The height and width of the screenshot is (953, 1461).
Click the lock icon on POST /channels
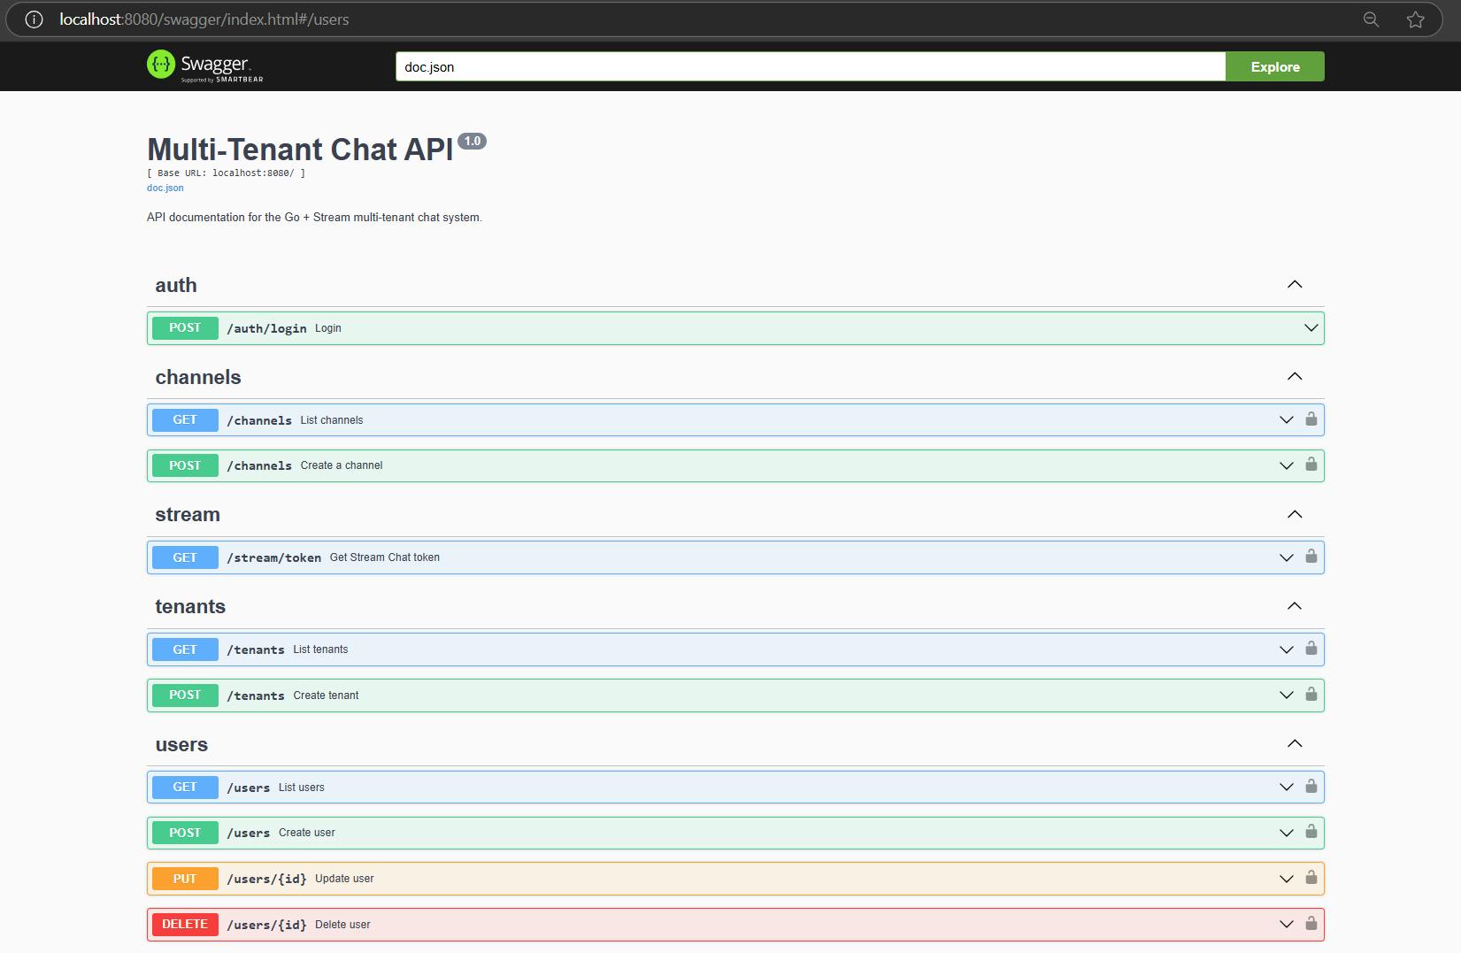[x=1311, y=465]
